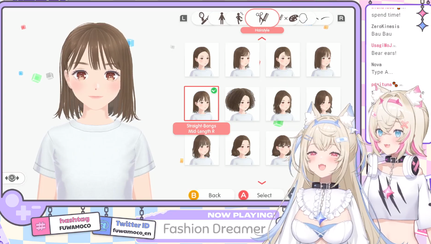Click the hashtag FUWAMOCO badge

pos(66,224)
